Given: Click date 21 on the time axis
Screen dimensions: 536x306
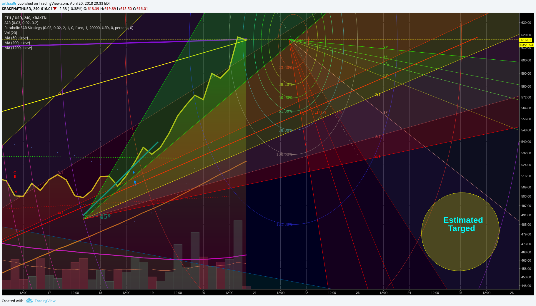Looking at the screenshot, I should (x=255, y=293).
